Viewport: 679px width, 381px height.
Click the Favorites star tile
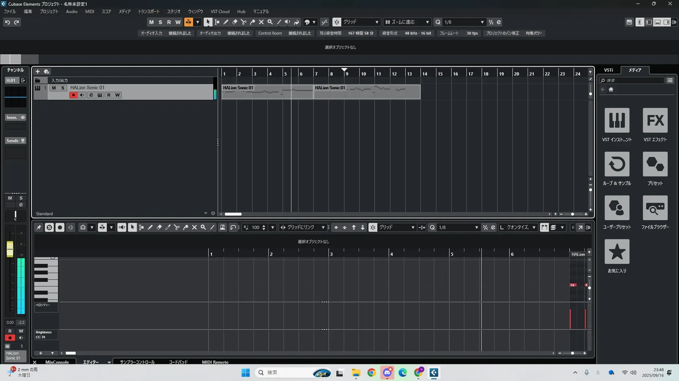coord(617,252)
